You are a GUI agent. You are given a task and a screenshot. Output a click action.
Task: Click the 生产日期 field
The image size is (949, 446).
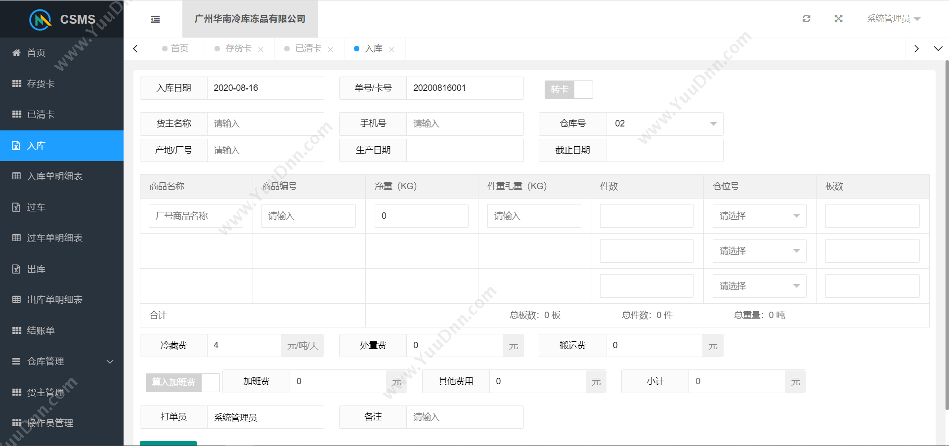pyautogui.click(x=465, y=150)
